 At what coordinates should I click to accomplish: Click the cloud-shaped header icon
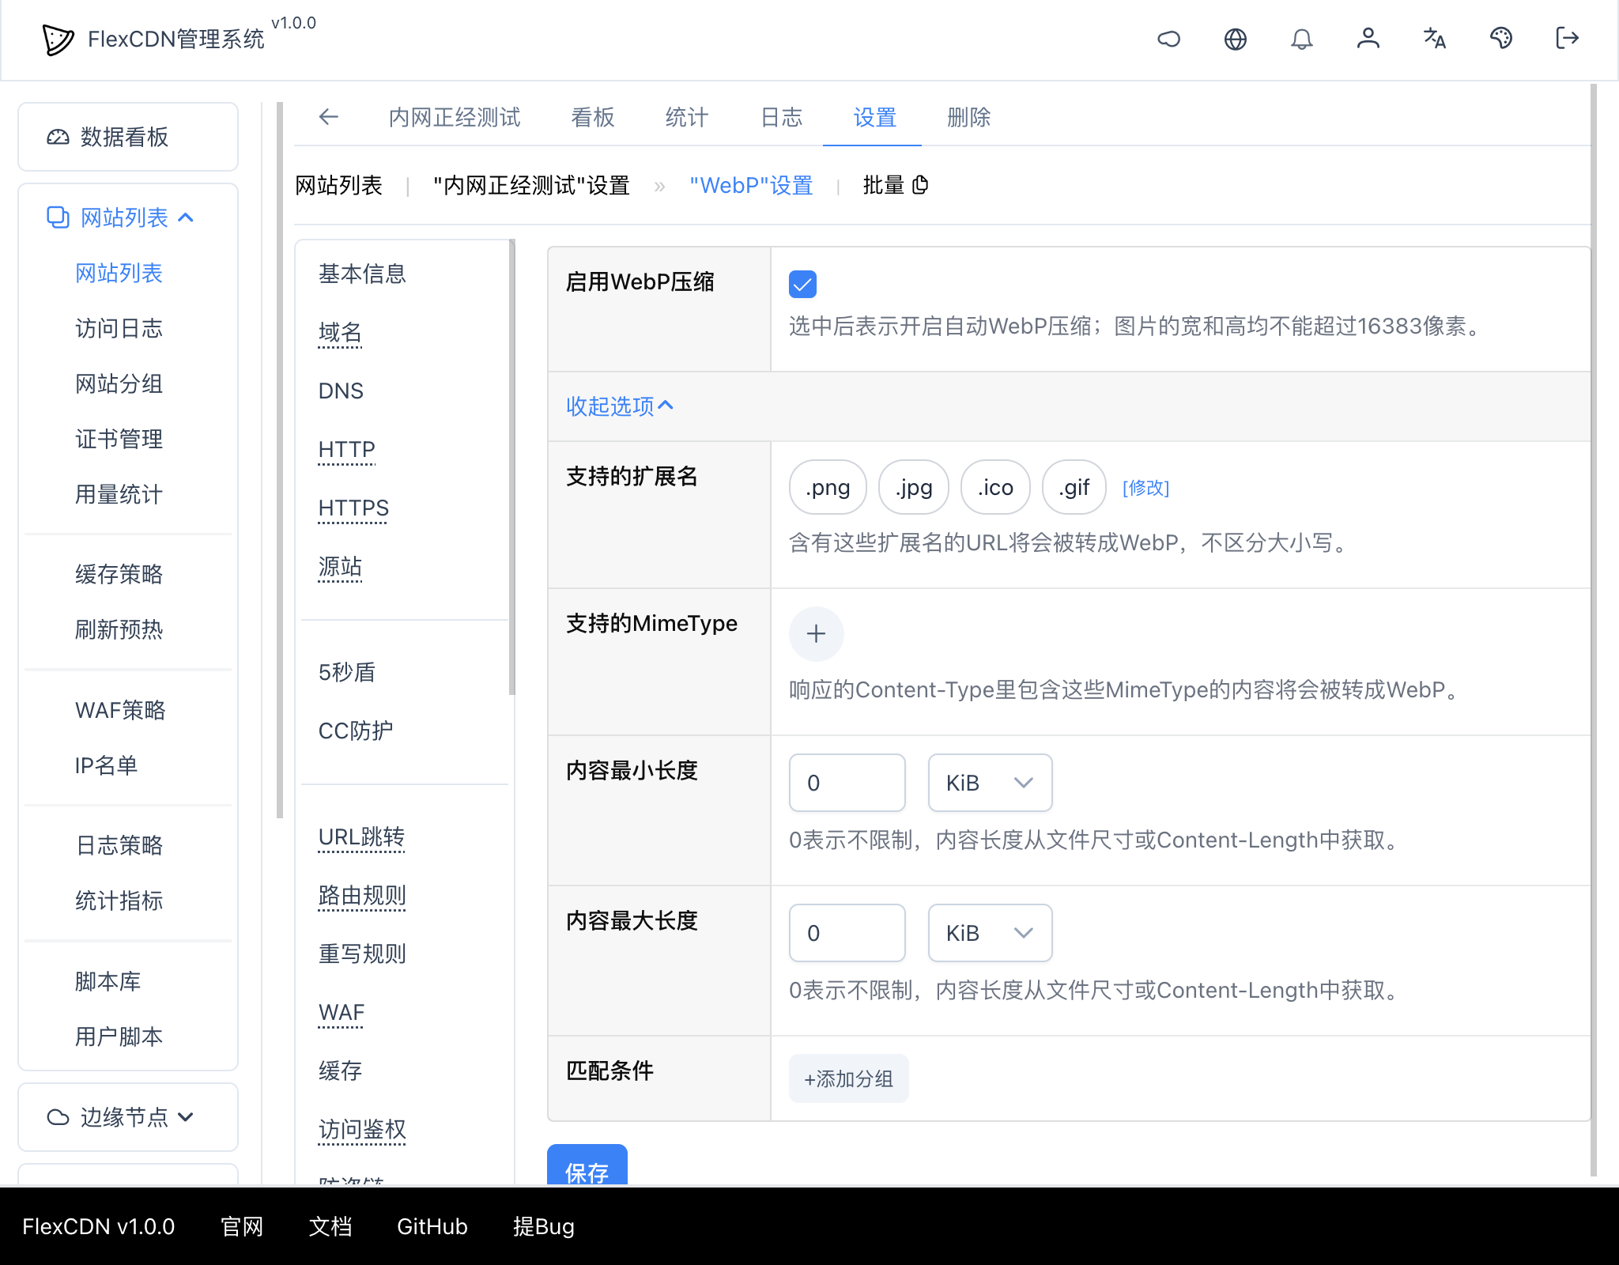pos(1168,39)
